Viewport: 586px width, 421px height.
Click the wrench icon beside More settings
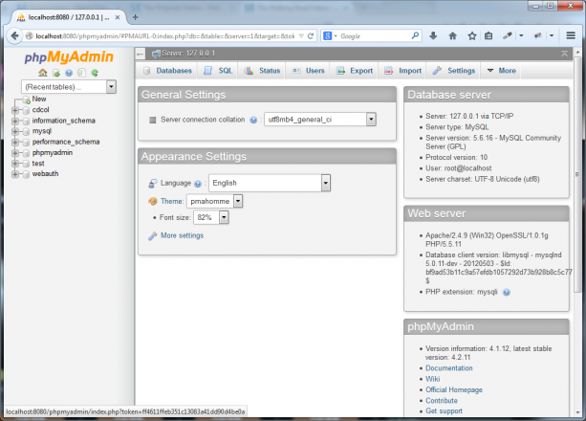(153, 236)
